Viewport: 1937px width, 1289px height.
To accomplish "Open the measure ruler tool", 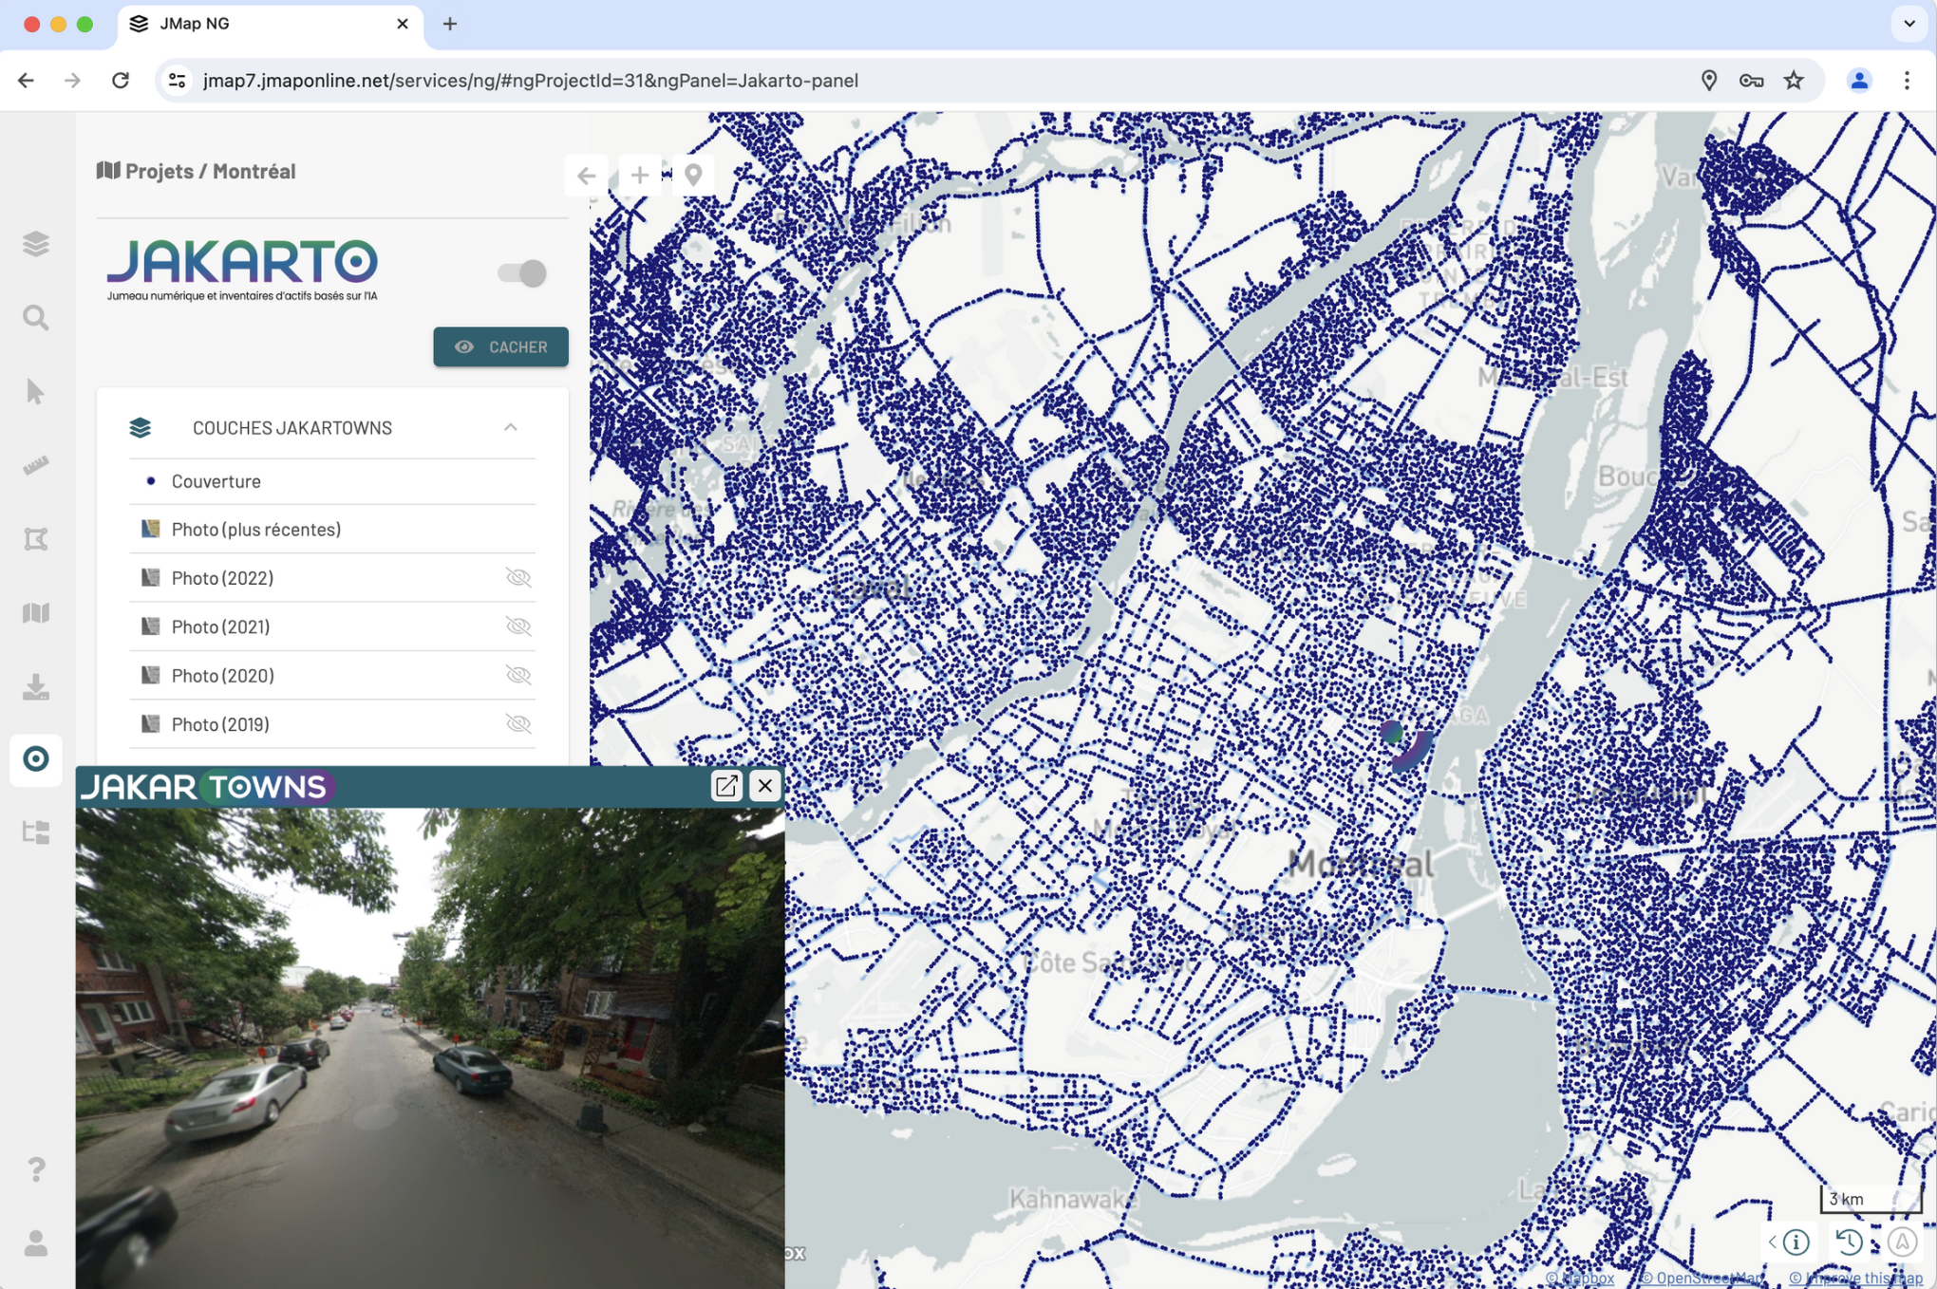I will pos(36,465).
